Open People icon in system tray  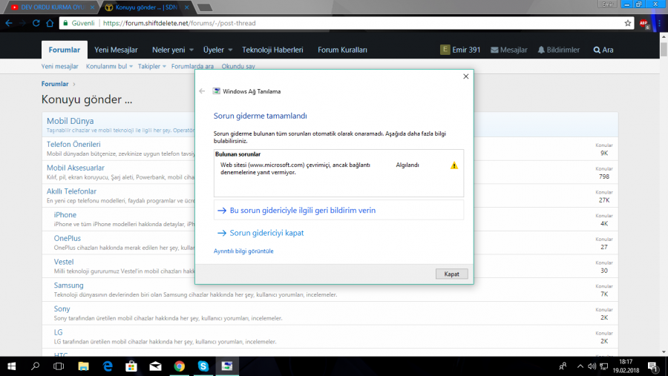tap(563, 366)
